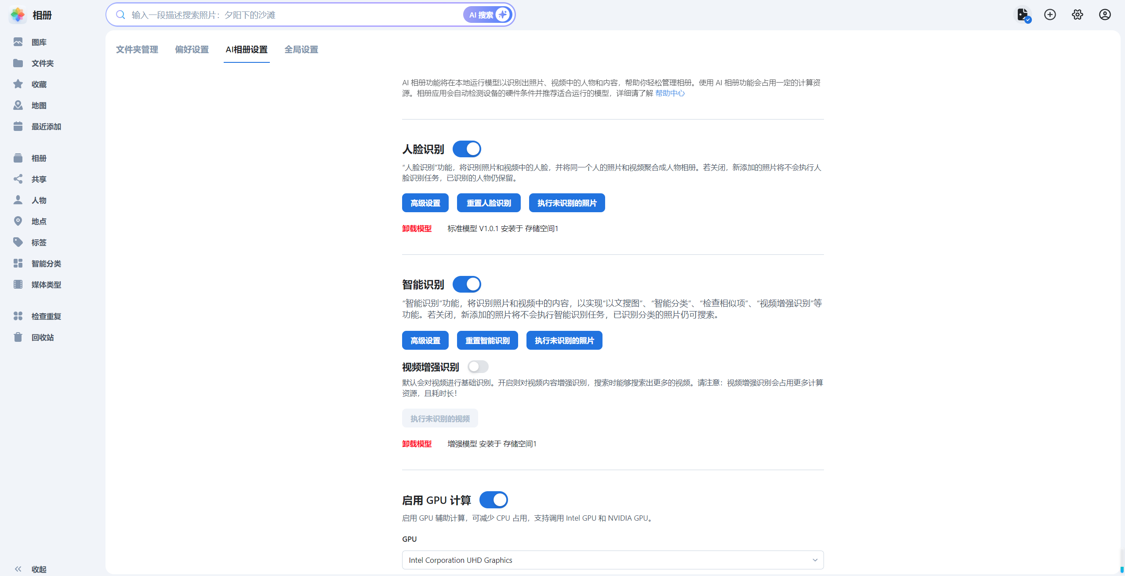
Task: Toggle the 启用 GPU 计算 switch
Action: coord(494,500)
